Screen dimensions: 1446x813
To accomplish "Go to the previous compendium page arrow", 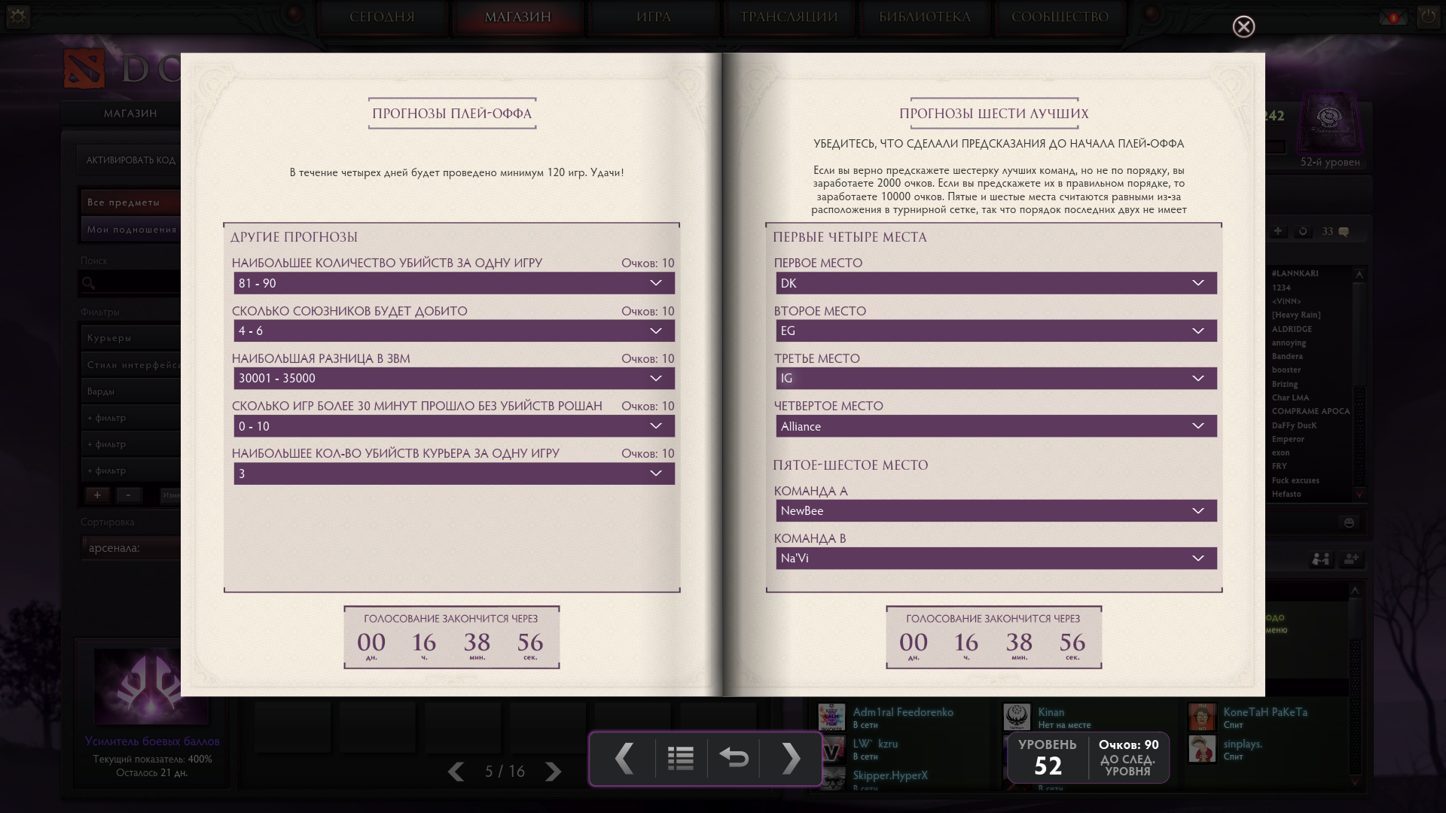I will (624, 758).
